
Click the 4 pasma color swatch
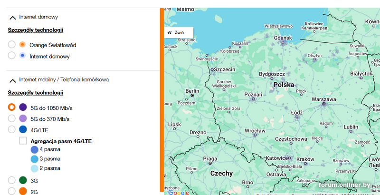(x=34, y=150)
